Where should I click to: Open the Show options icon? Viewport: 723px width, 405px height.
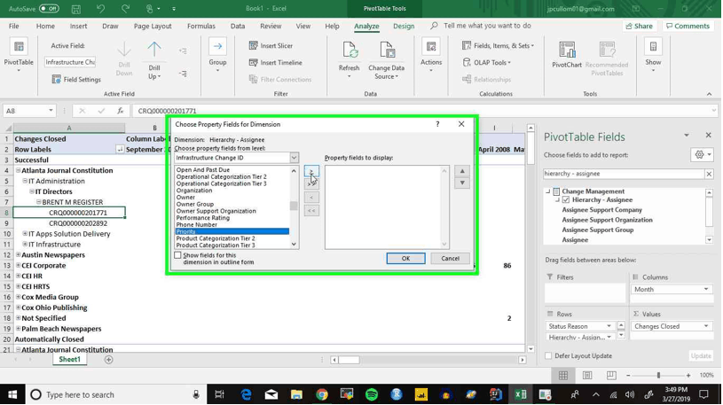pyautogui.click(x=653, y=47)
